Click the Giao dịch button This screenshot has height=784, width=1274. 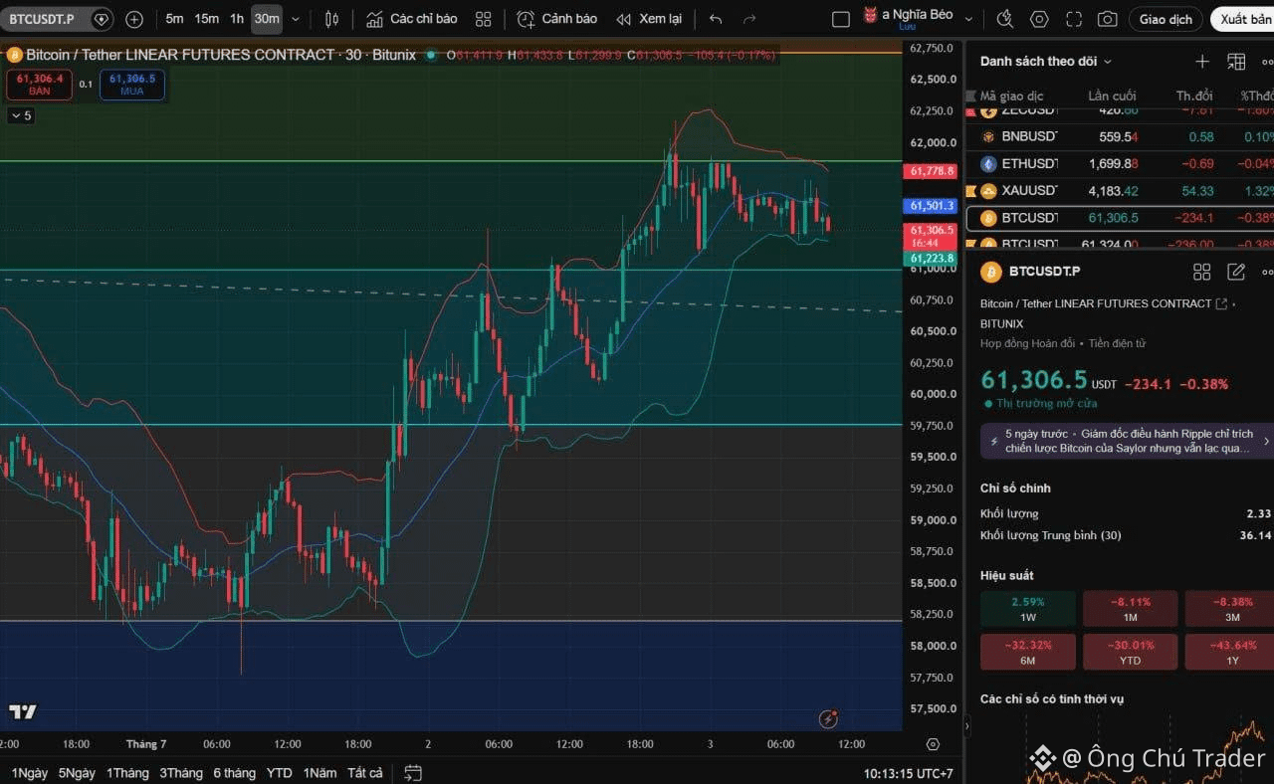pyautogui.click(x=1166, y=19)
